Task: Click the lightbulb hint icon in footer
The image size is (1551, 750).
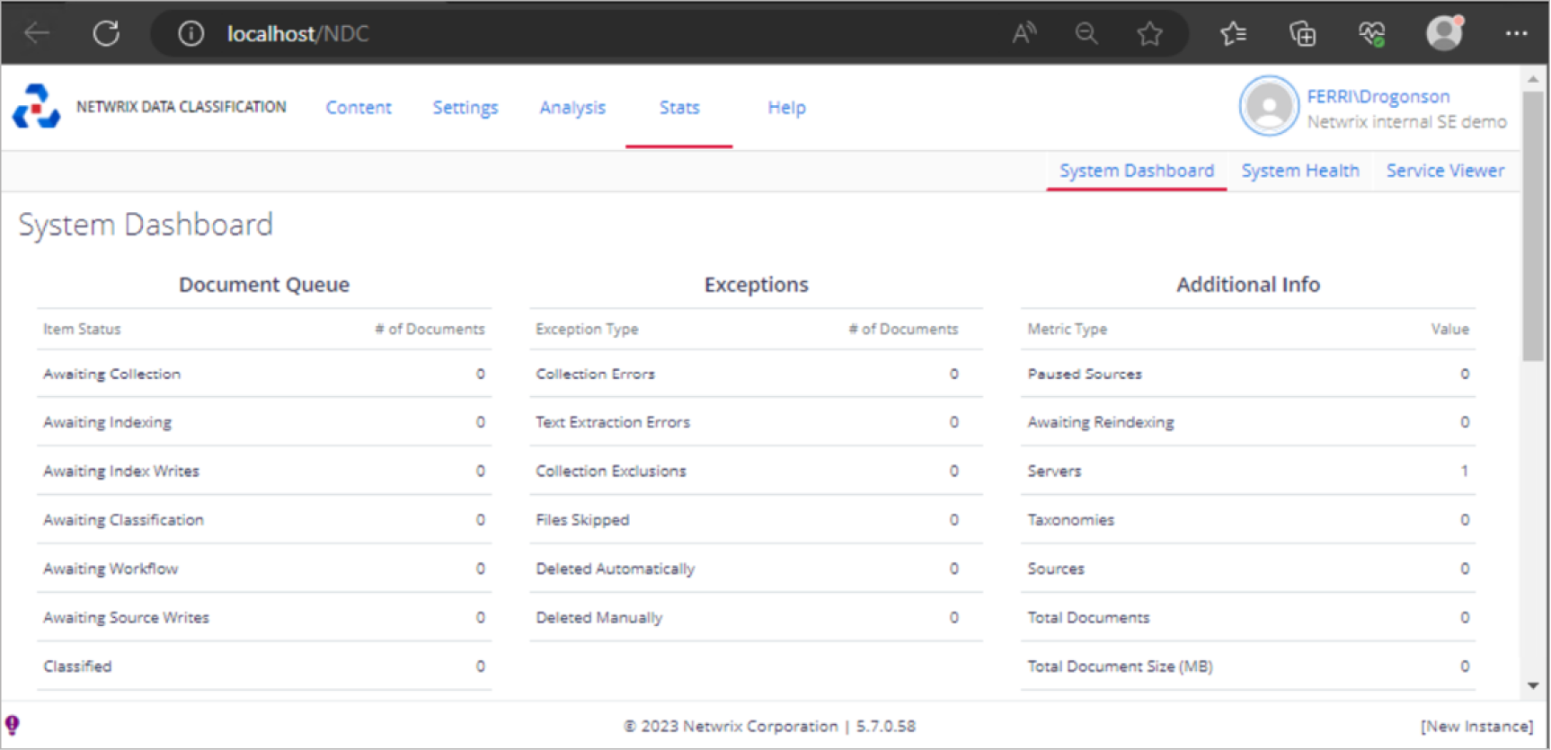Action: [x=13, y=725]
